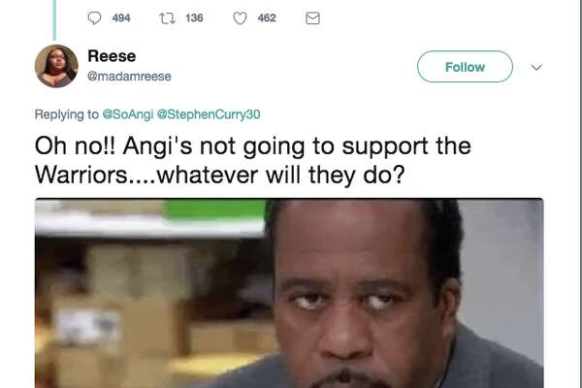
Task: Click the 462 likes count
Action: tap(267, 17)
